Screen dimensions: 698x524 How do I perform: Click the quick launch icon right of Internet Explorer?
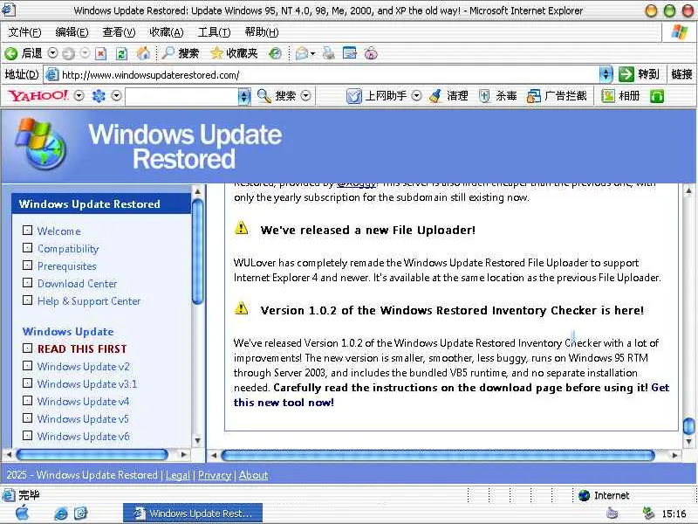(x=80, y=514)
